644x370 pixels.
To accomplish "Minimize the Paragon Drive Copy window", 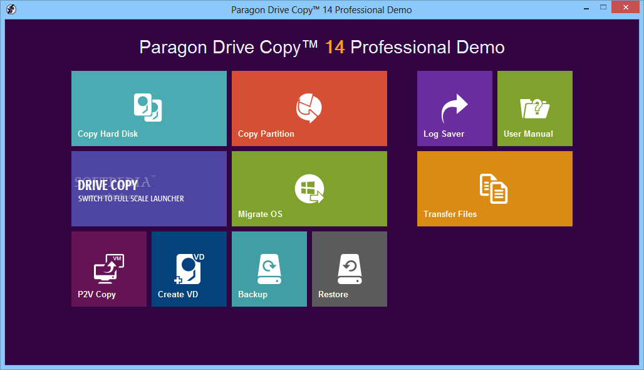I will point(586,8).
